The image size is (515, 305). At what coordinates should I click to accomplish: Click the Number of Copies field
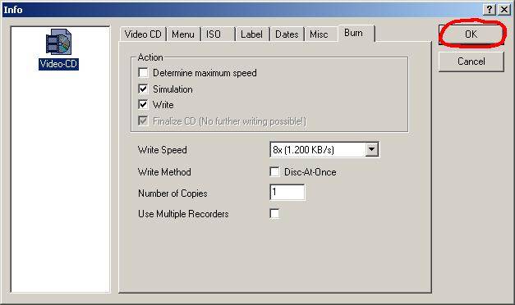(x=287, y=192)
